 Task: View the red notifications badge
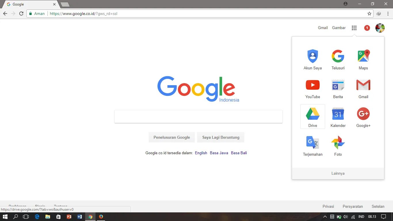click(x=367, y=28)
